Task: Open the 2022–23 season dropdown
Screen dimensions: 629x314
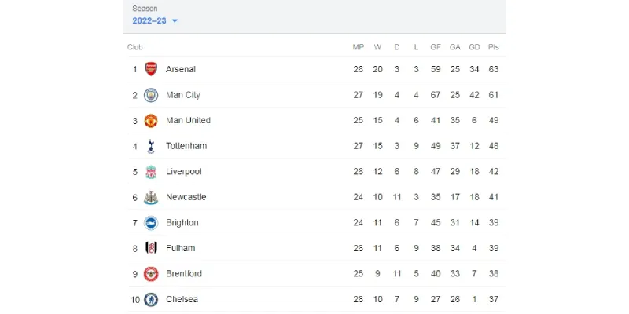Action: click(155, 21)
